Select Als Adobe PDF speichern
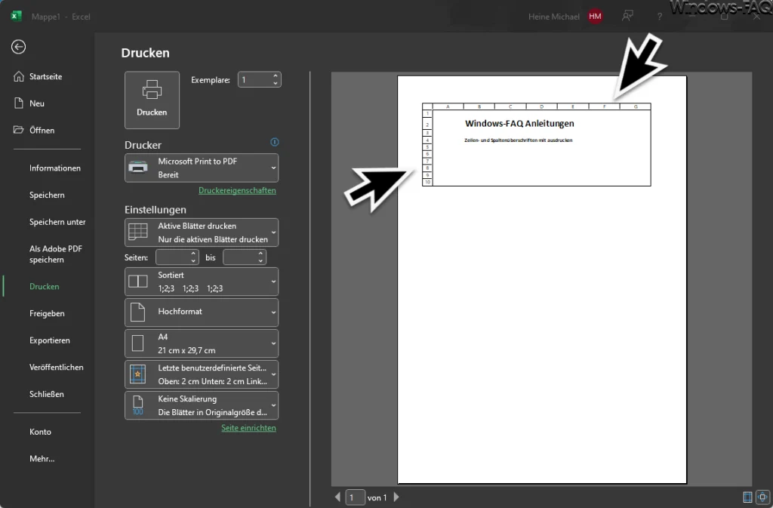This screenshot has width=773, height=508. click(x=55, y=254)
